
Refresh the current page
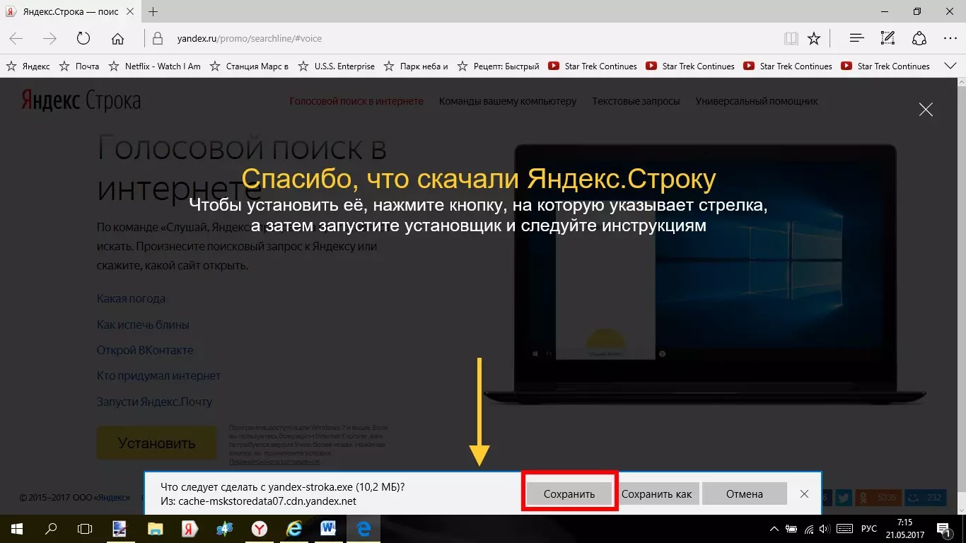pyautogui.click(x=83, y=38)
